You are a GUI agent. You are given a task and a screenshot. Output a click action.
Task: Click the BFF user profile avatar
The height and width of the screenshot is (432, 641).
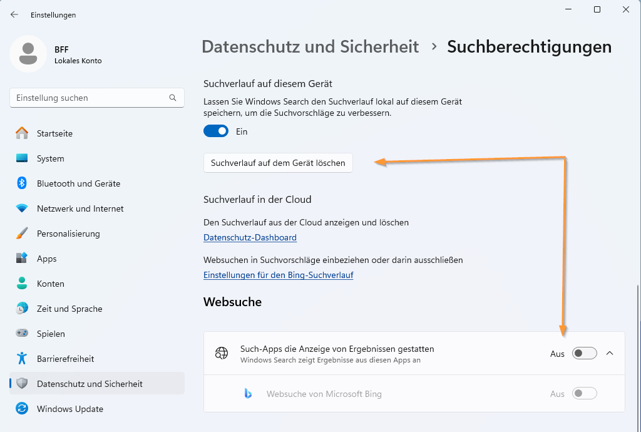click(x=28, y=54)
